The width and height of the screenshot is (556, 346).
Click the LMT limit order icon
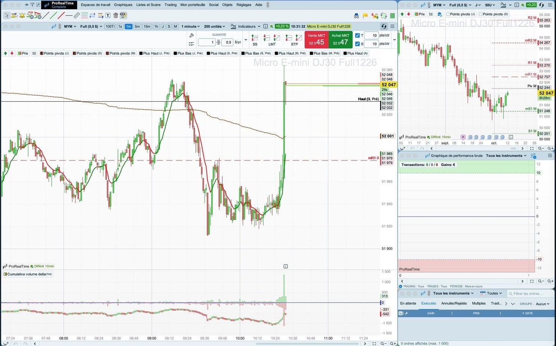click(272, 40)
